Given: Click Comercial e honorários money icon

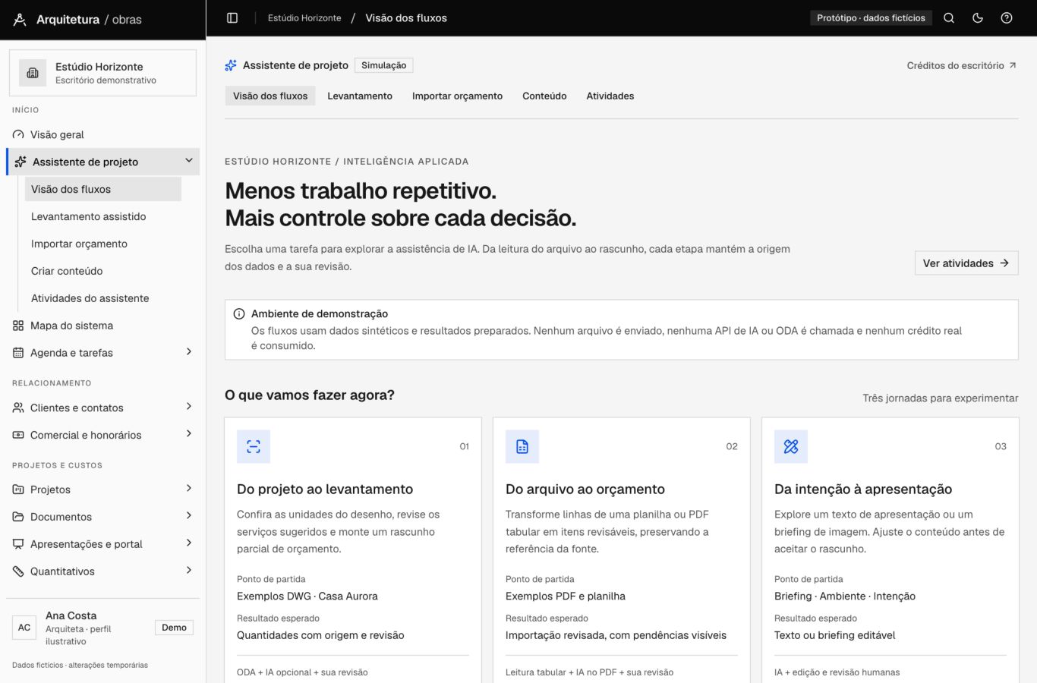Looking at the screenshot, I should coord(18,435).
